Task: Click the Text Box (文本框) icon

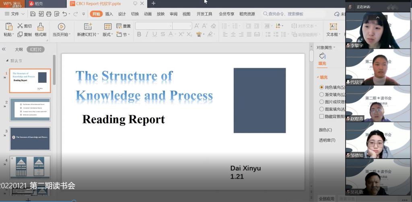Action: point(333,29)
